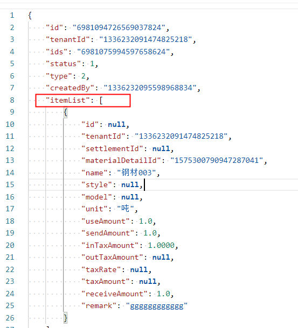Select the highlighted opening brace on line 9

(x=65, y=112)
